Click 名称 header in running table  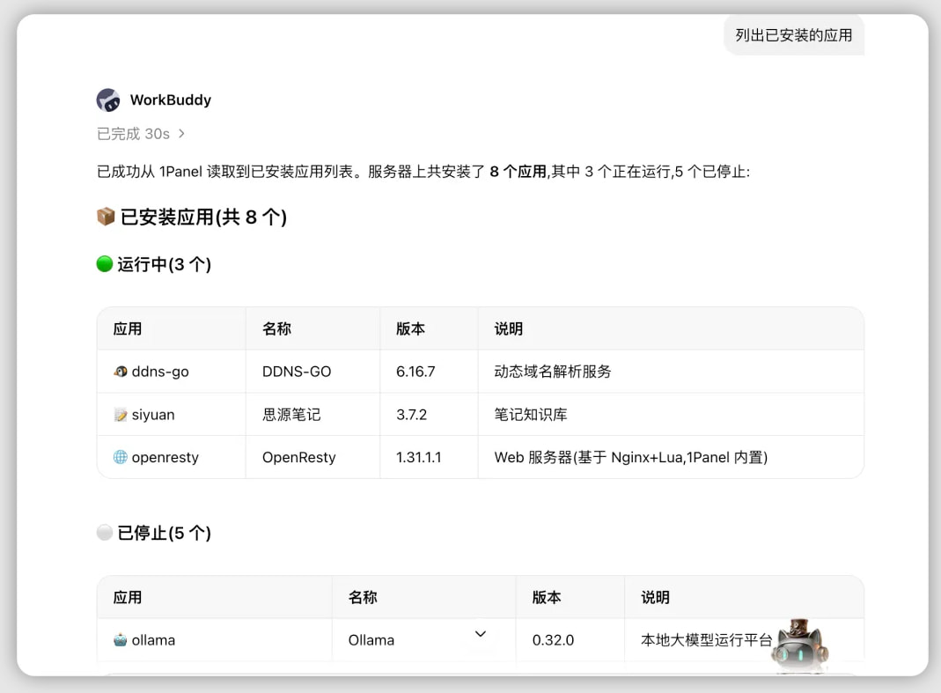tap(276, 328)
